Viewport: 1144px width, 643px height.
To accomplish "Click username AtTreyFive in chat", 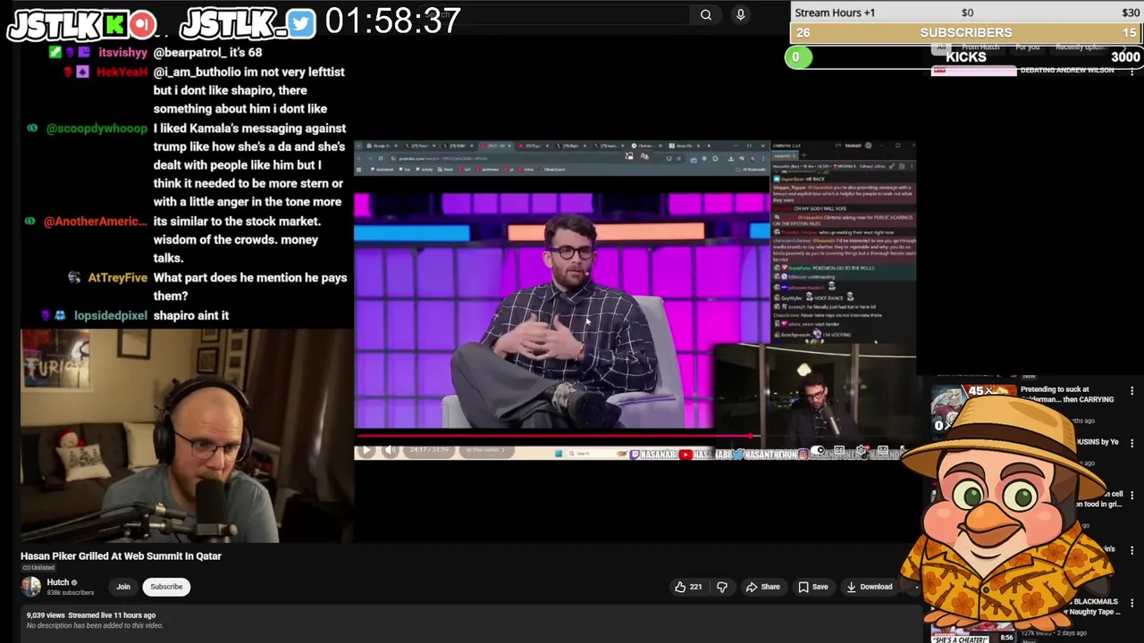I will pyautogui.click(x=117, y=278).
